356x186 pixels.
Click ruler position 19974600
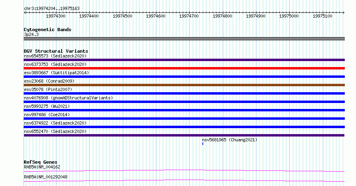point(156,16)
